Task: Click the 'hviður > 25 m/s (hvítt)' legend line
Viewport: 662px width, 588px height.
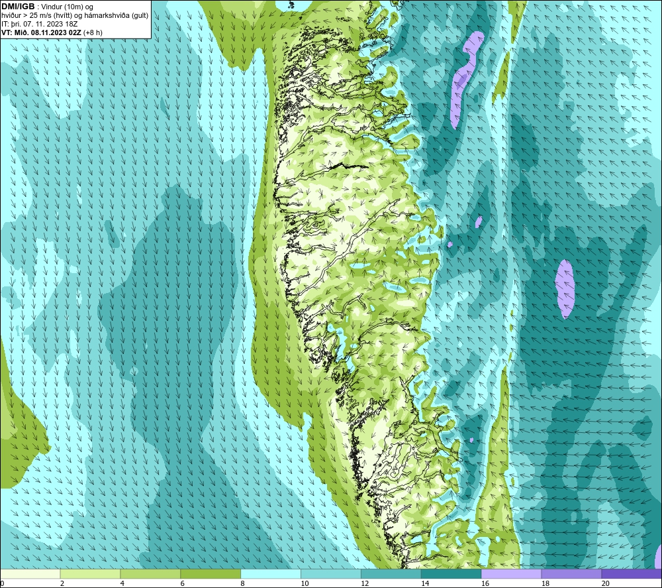Action: [36, 16]
